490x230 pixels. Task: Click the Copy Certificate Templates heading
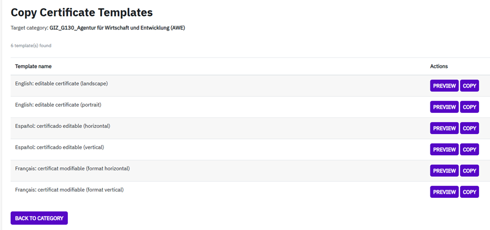(x=81, y=12)
